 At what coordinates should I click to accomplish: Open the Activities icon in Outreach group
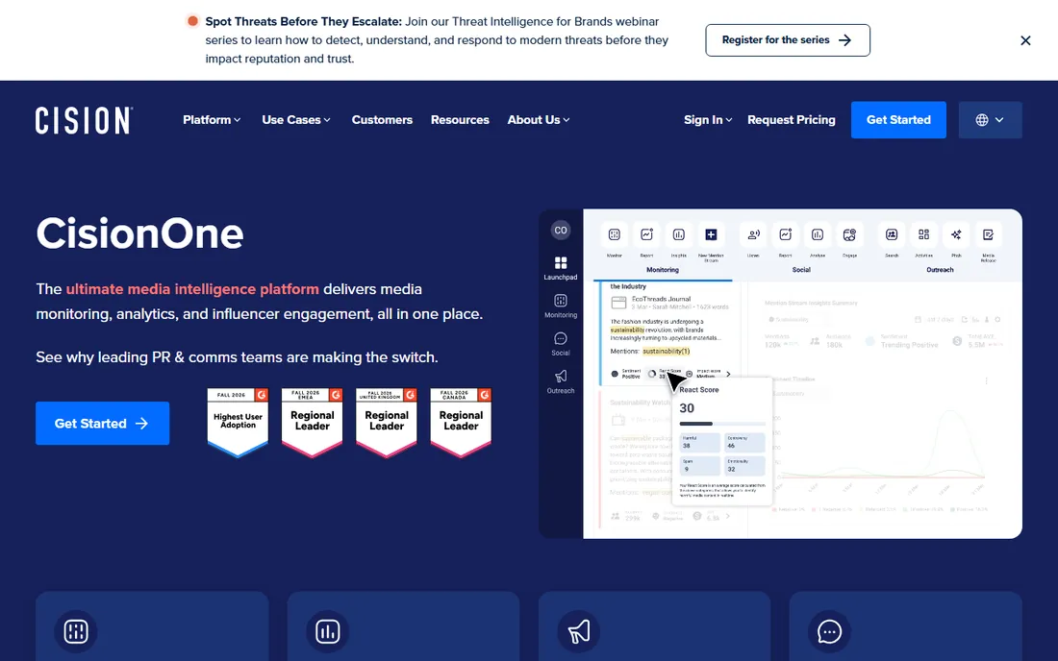pyautogui.click(x=923, y=235)
